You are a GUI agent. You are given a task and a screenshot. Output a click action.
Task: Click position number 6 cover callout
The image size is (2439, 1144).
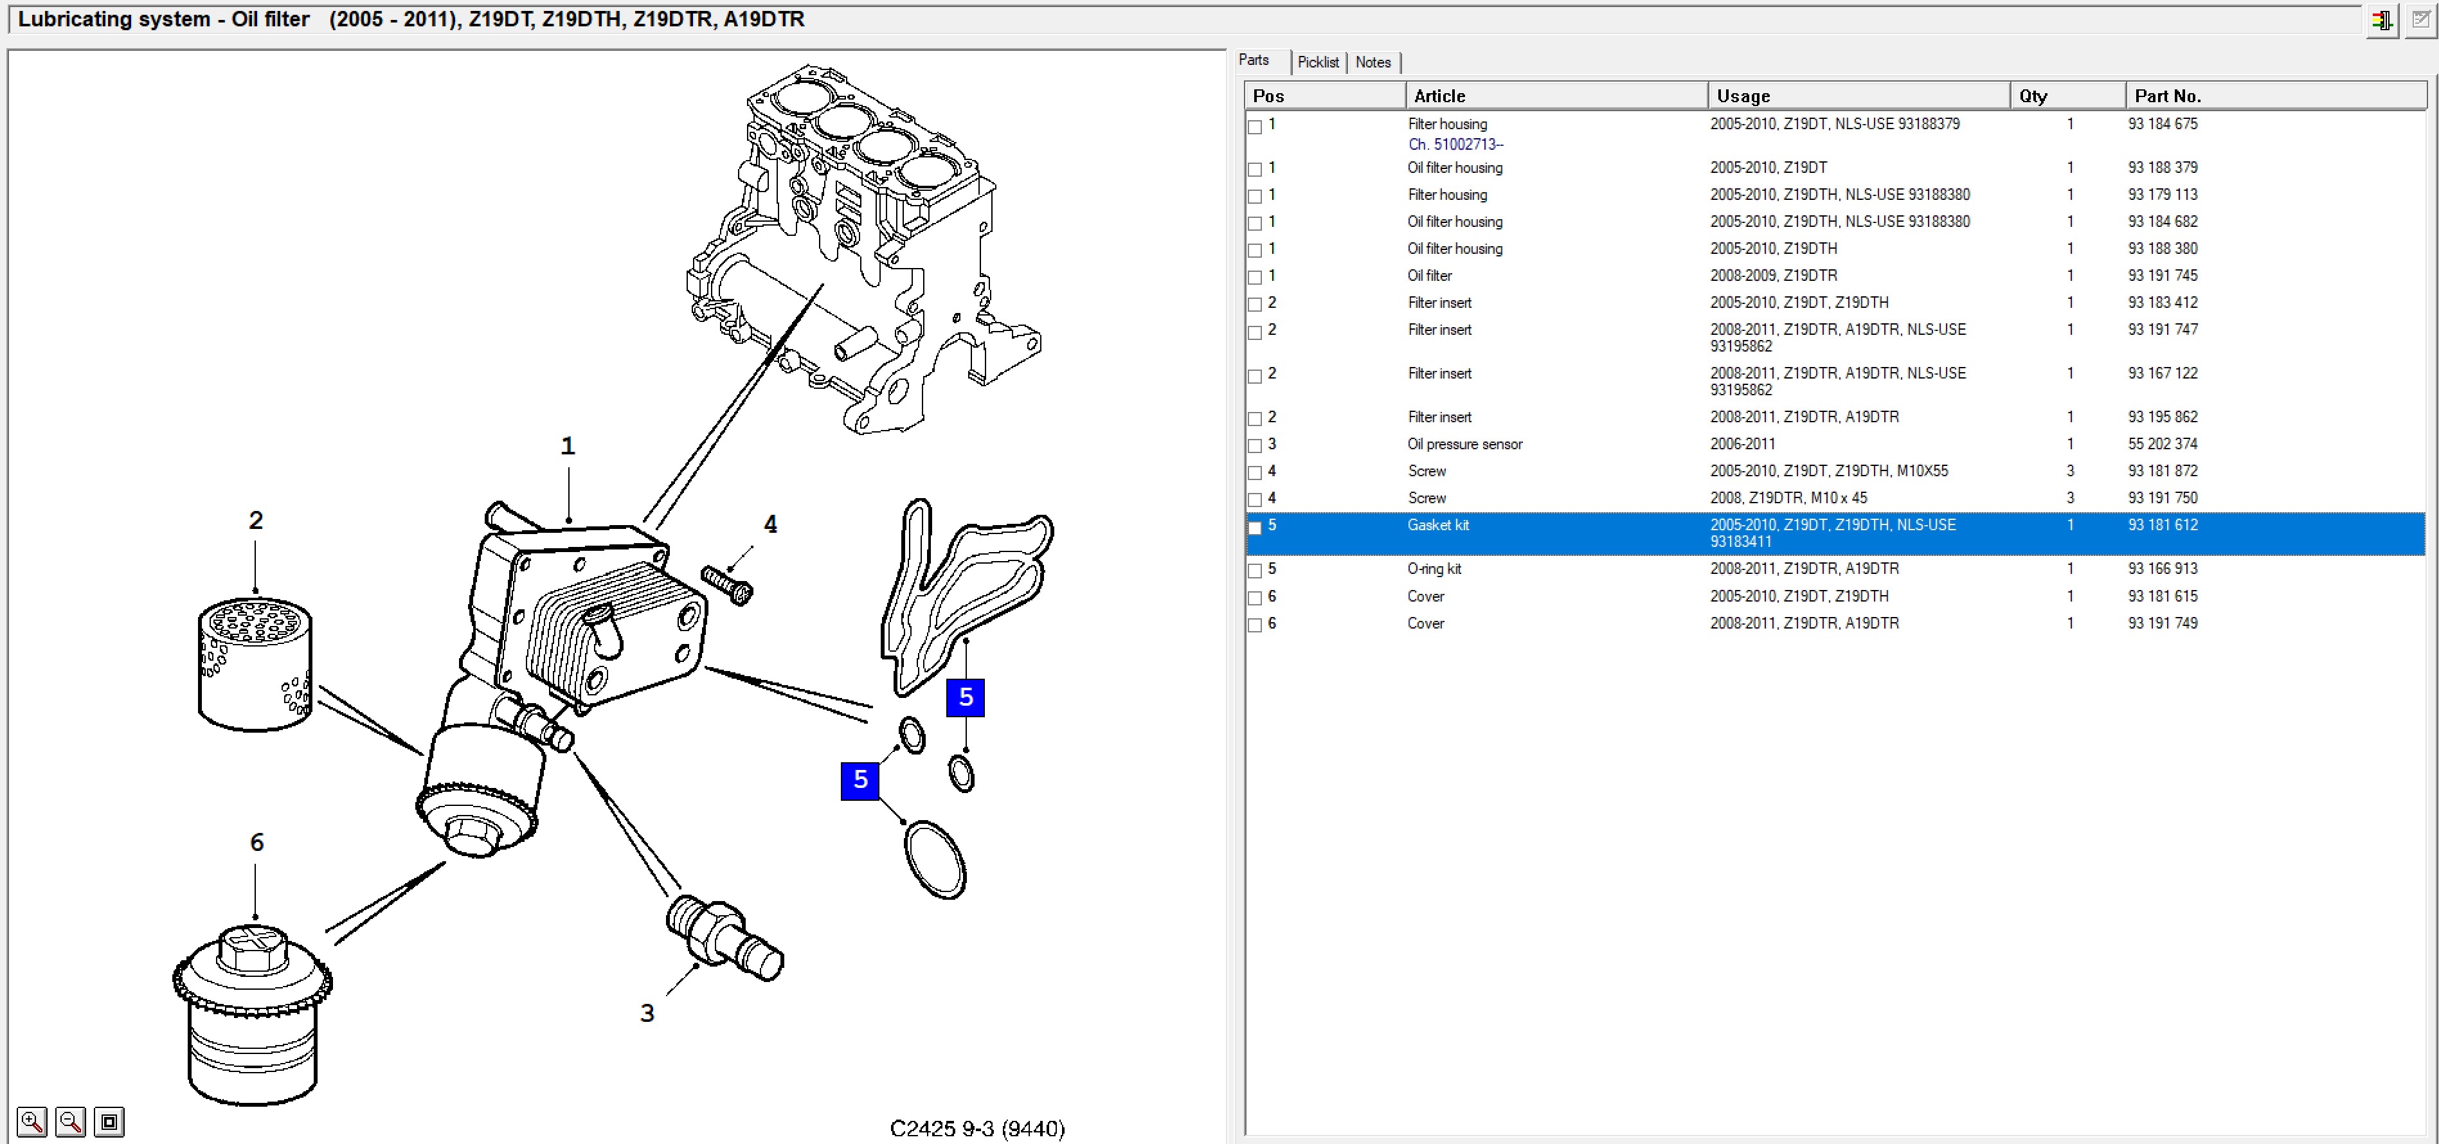coord(256,842)
